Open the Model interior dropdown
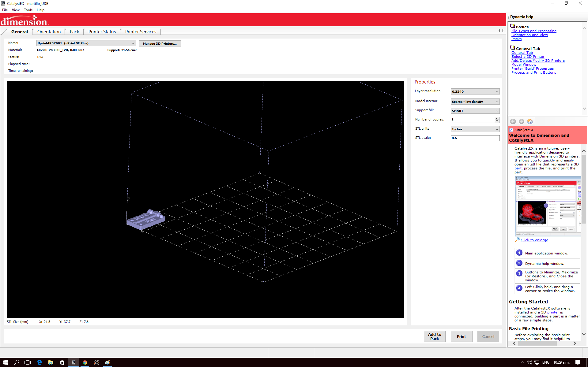The image size is (588, 367). 475,102
